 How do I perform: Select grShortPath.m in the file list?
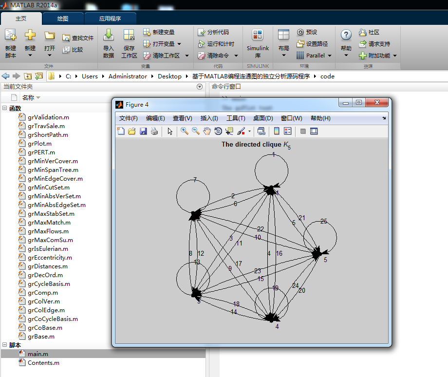coord(48,134)
